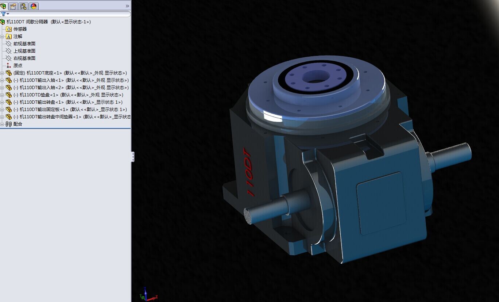This screenshot has width=499, height=302.
Task: Click the 机110DT输出转盘<1> part icon
Action: (9, 102)
